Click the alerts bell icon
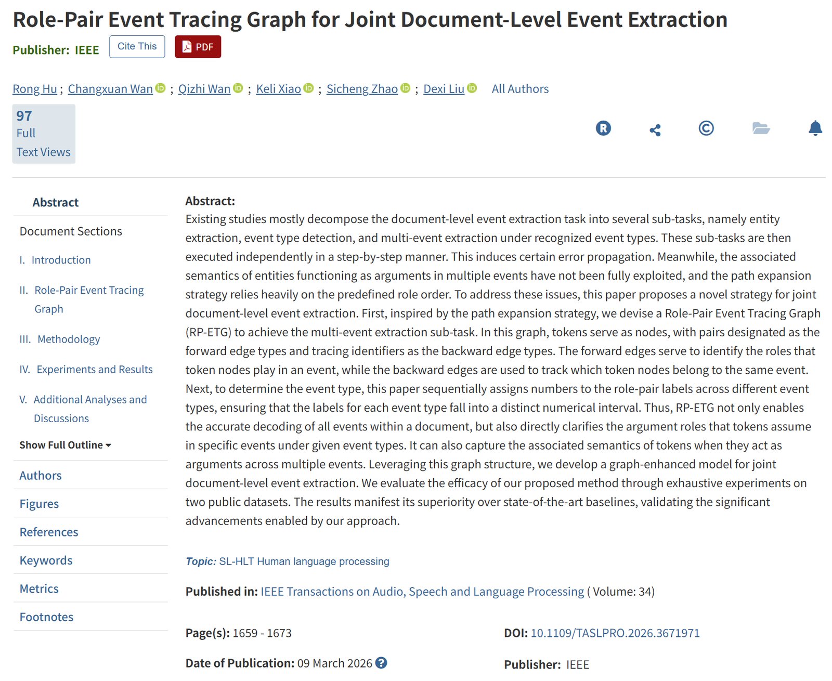This screenshot has width=832, height=681. pyautogui.click(x=815, y=128)
